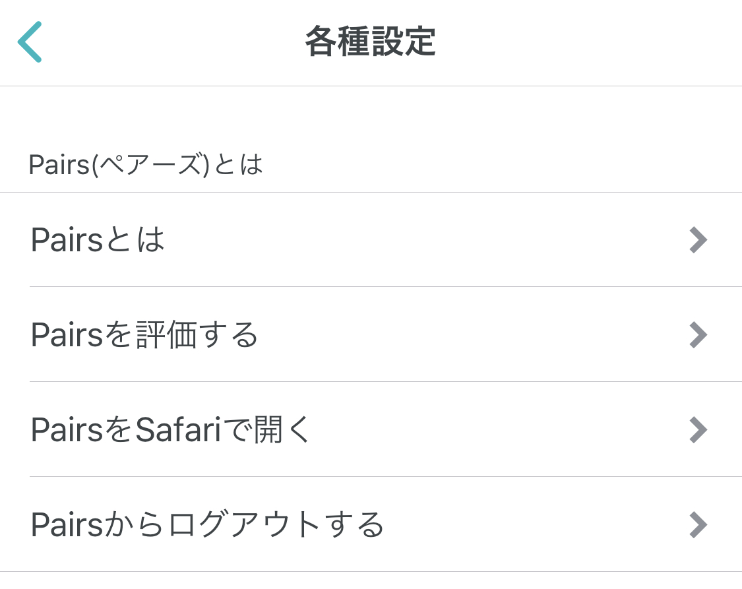Return to previous screen using teal arrow
The height and width of the screenshot is (589, 742).
pyautogui.click(x=30, y=41)
